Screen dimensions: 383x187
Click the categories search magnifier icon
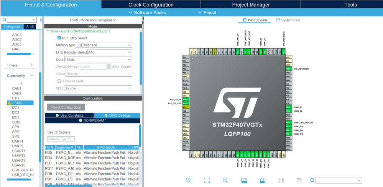point(4,20)
